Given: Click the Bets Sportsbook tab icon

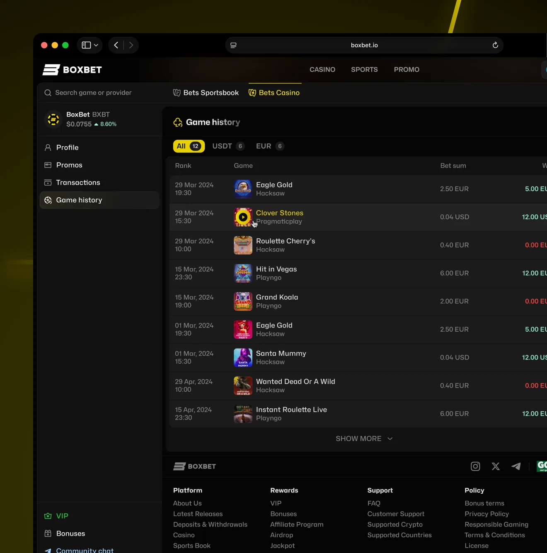Looking at the screenshot, I should (x=177, y=93).
